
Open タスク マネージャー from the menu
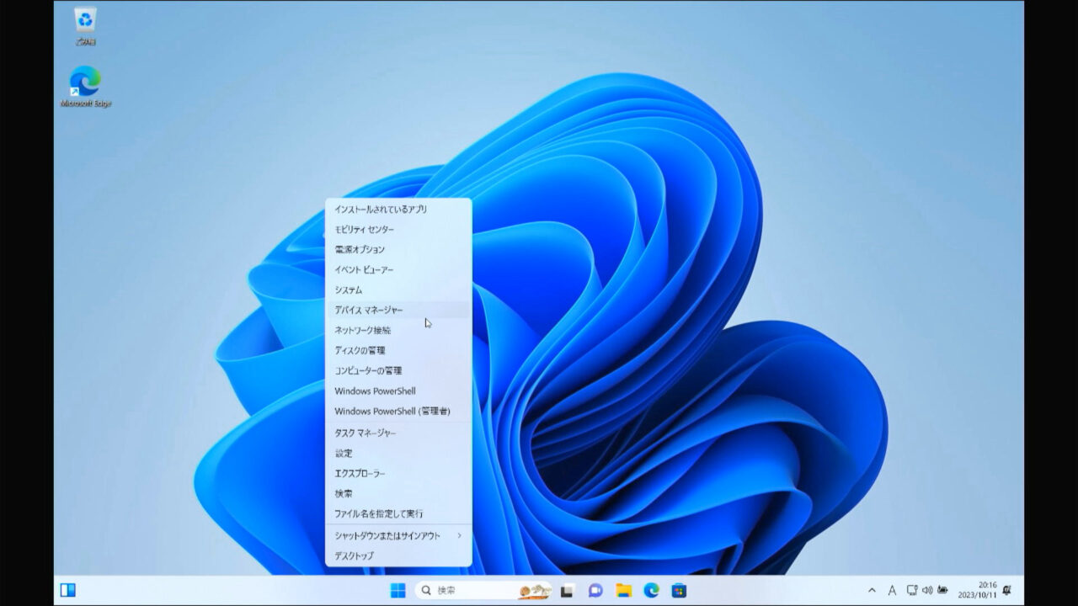tap(398, 433)
